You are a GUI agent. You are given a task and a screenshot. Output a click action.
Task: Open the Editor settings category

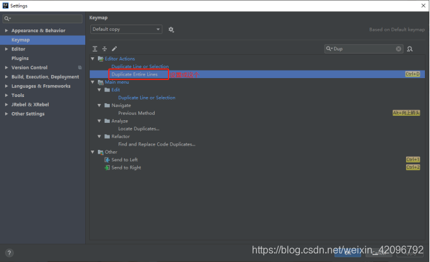[18, 49]
